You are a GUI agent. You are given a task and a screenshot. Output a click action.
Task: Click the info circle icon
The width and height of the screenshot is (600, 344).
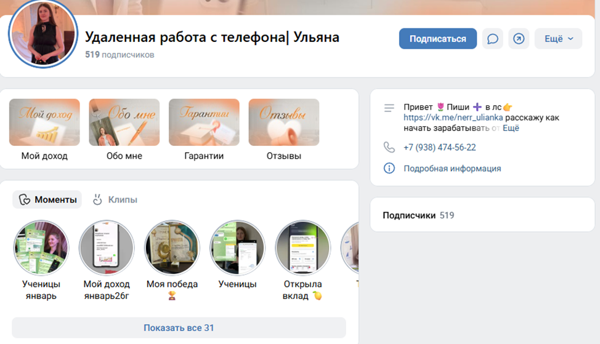point(389,168)
